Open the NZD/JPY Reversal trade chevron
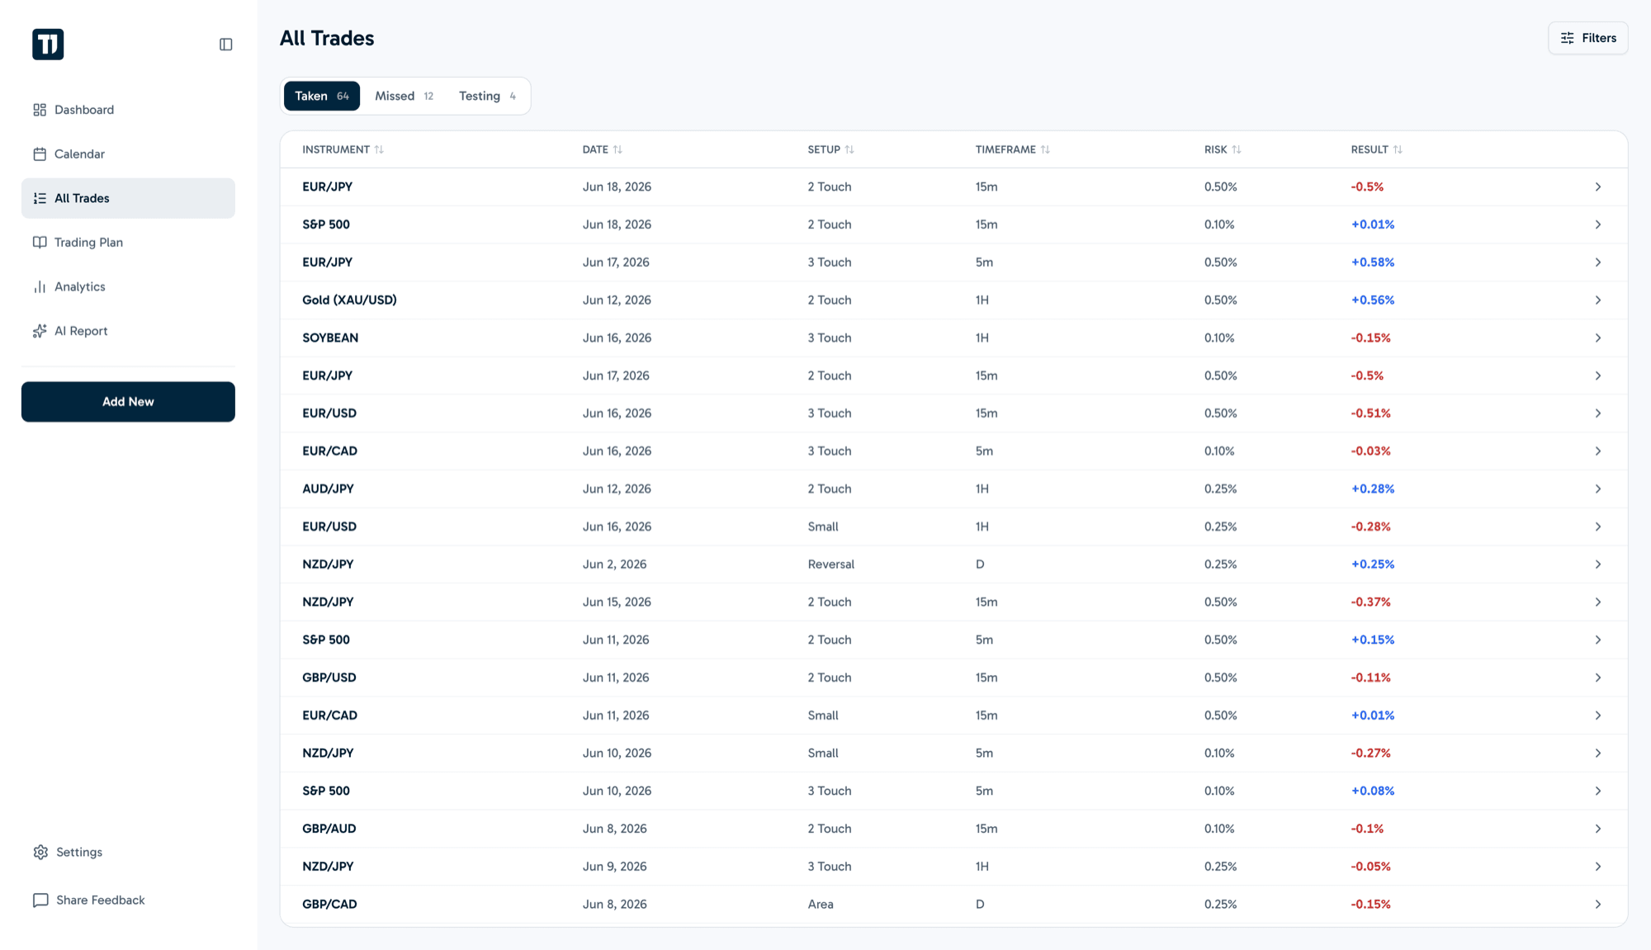The height and width of the screenshot is (950, 1651). point(1598,565)
